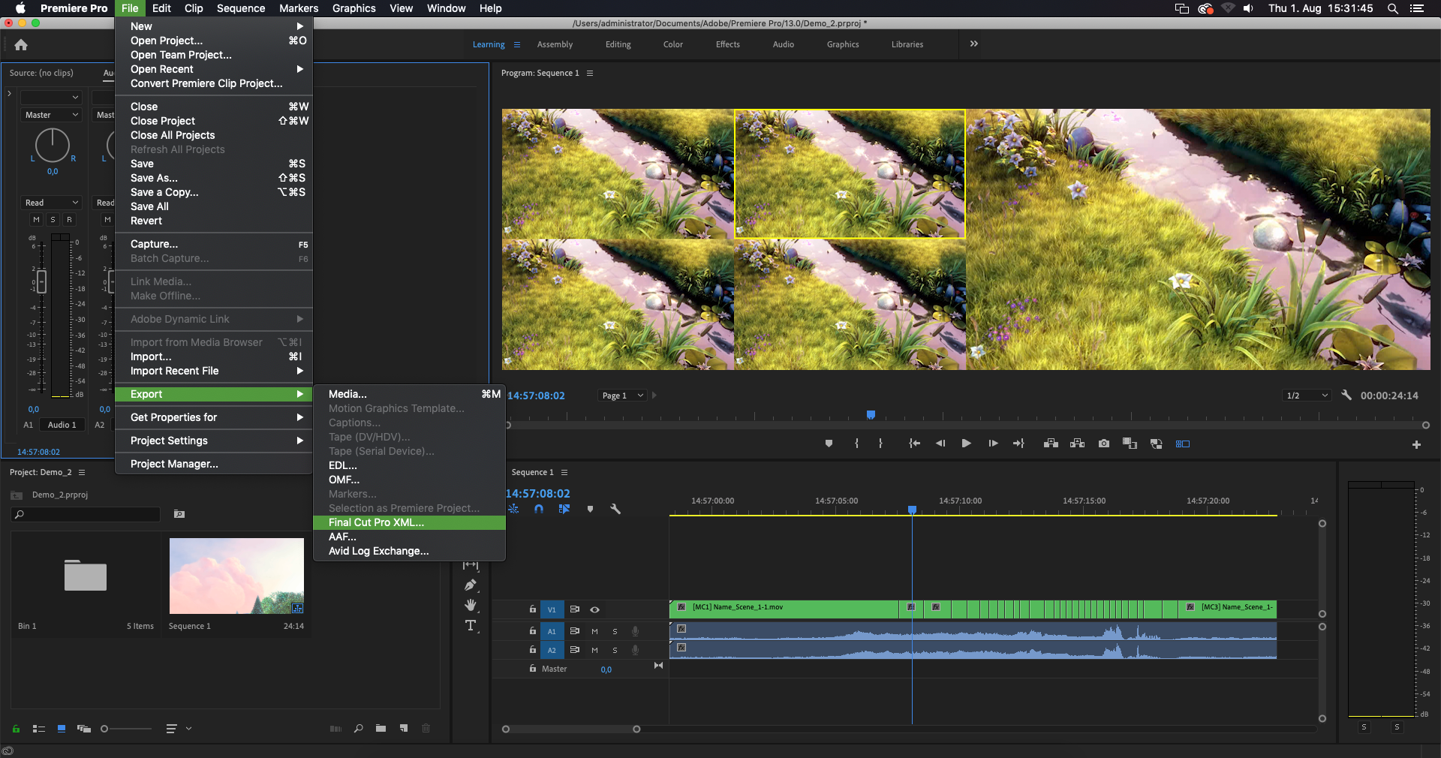Select the Hand tool
The width and height of the screenshot is (1441, 758).
(x=471, y=605)
